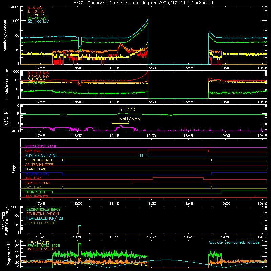271x271 pixels.
Task: Click the FRONT_RATIO_1225 legend label
Action: pyautogui.click(x=44, y=246)
